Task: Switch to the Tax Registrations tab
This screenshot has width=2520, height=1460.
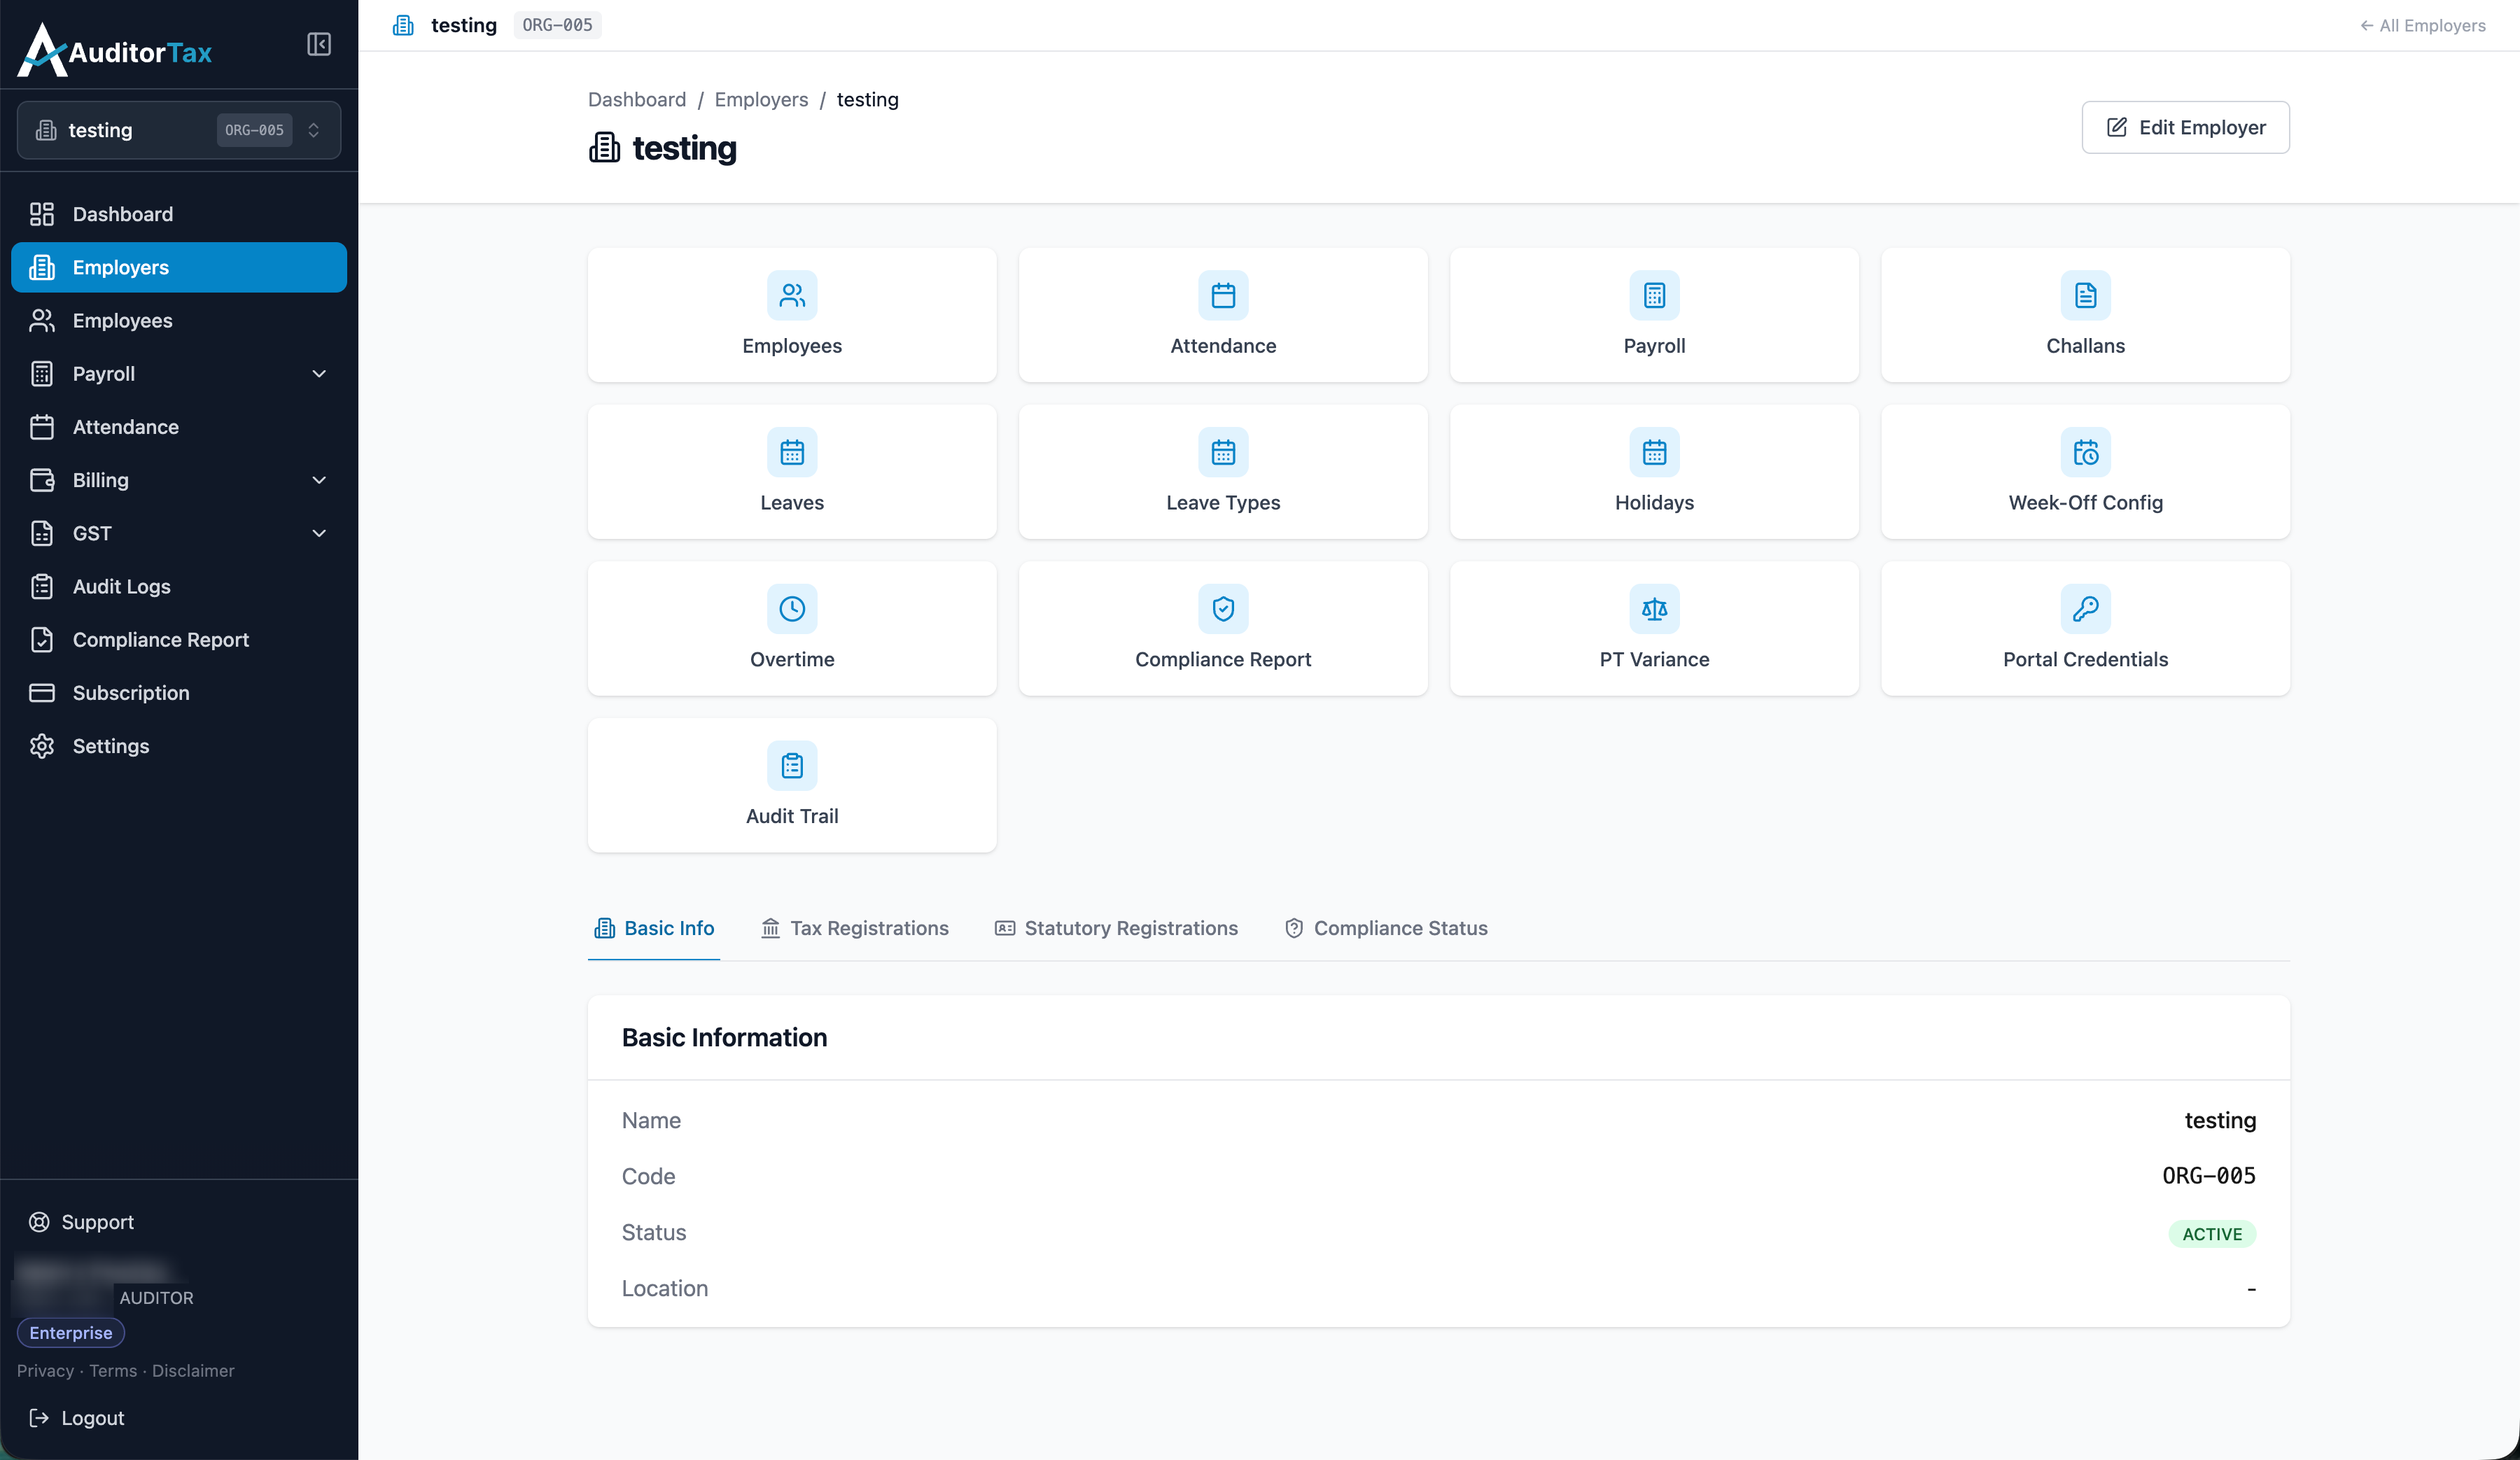Action: point(855,928)
